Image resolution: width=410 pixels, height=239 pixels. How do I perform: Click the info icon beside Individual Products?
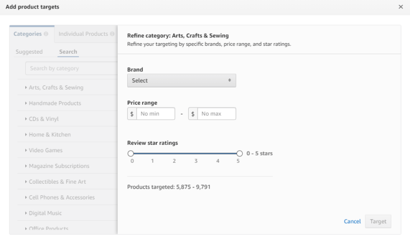pyautogui.click(x=112, y=34)
